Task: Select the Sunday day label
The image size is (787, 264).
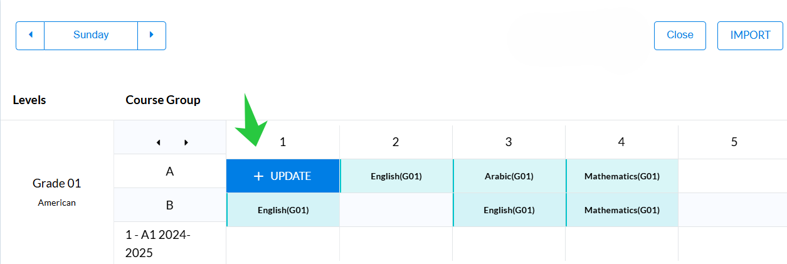Action: [x=91, y=35]
